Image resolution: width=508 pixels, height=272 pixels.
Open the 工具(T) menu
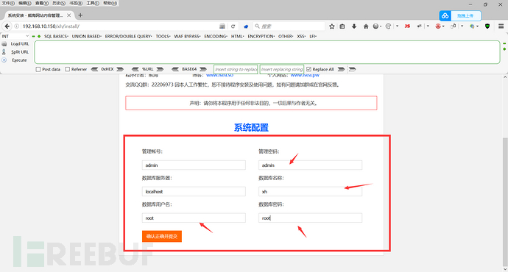pyautogui.click(x=93, y=3)
